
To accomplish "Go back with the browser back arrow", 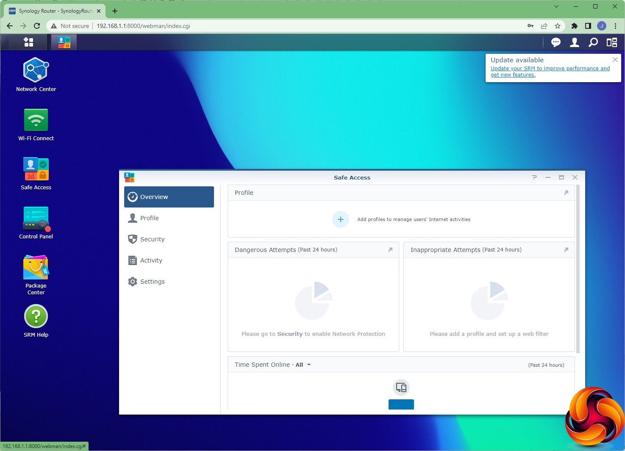I will [x=10, y=26].
